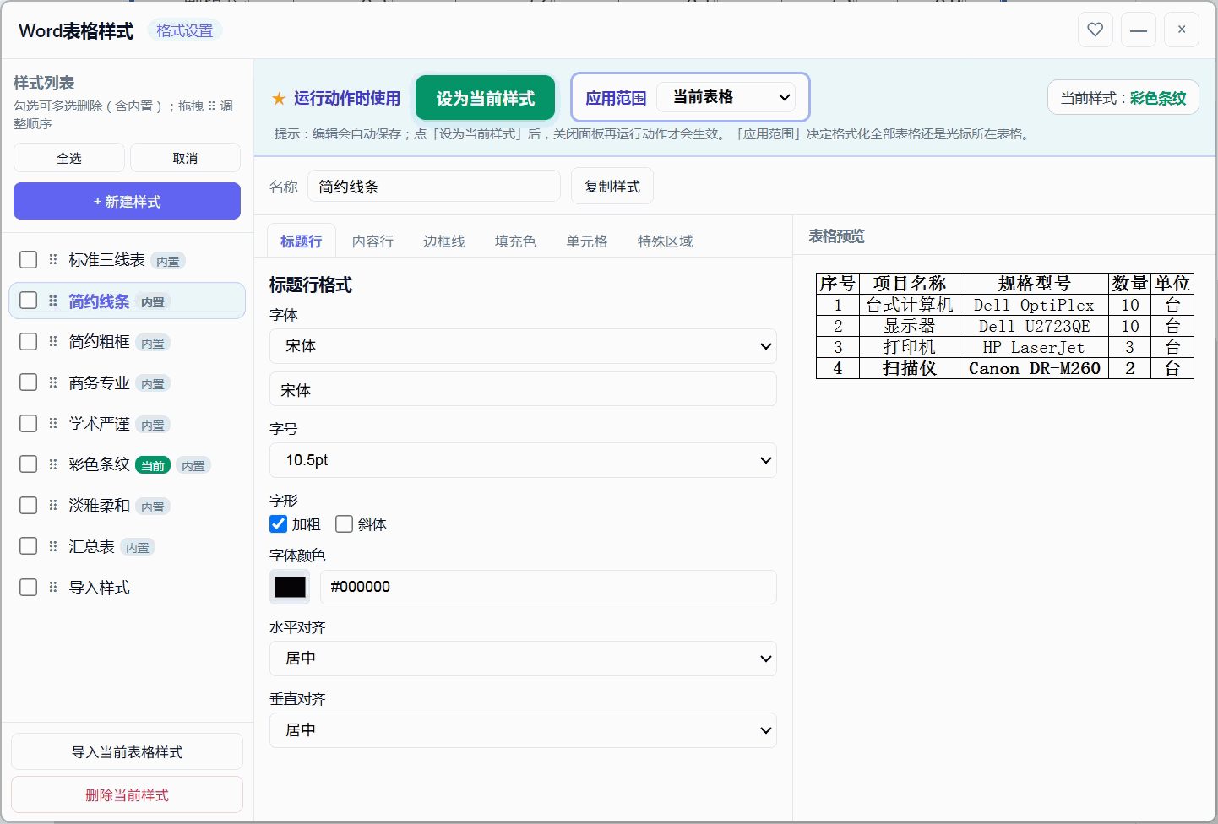Uncheck the 加粗 bold checkbox
The height and width of the screenshot is (824, 1218).
coord(278,524)
